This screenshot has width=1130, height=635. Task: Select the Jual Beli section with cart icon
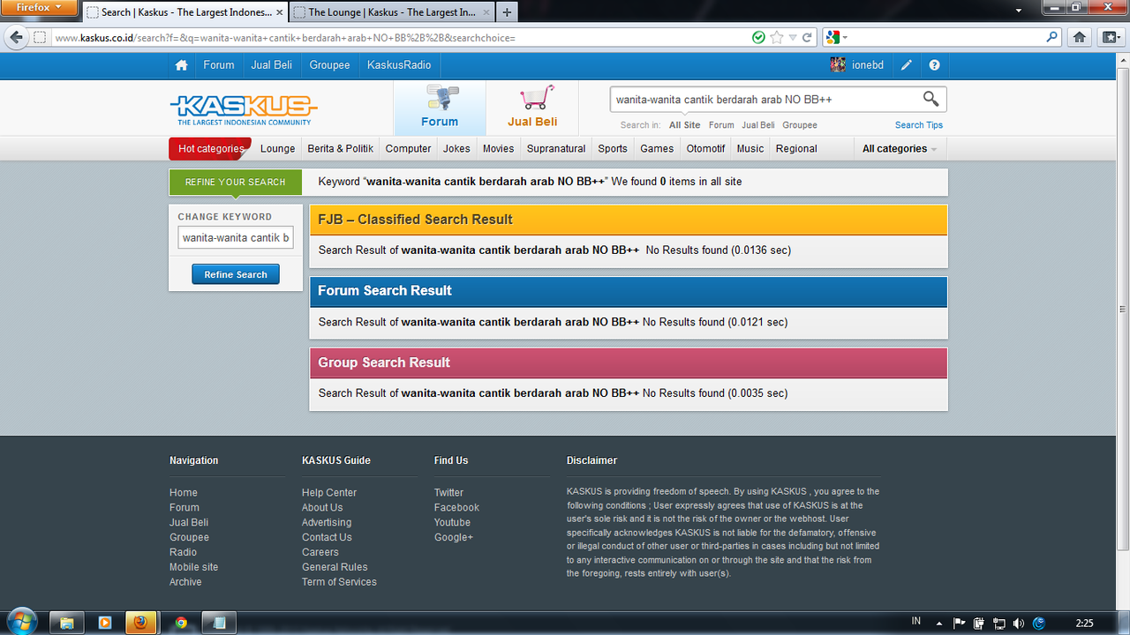pyautogui.click(x=532, y=108)
